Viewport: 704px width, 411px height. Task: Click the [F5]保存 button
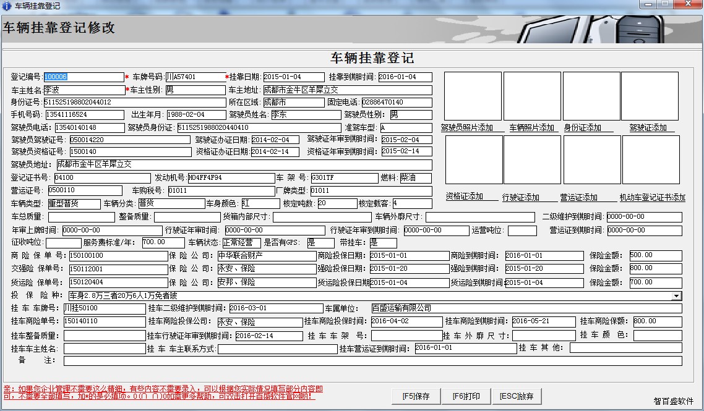416,396
